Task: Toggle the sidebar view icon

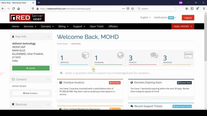Action: (x=192, y=9)
